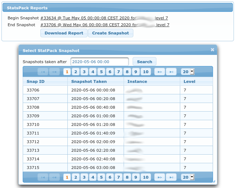The image size is (235, 188).
Task: Click timestamp 2020-05-06 02:00:09
Action: tap(93, 142)
